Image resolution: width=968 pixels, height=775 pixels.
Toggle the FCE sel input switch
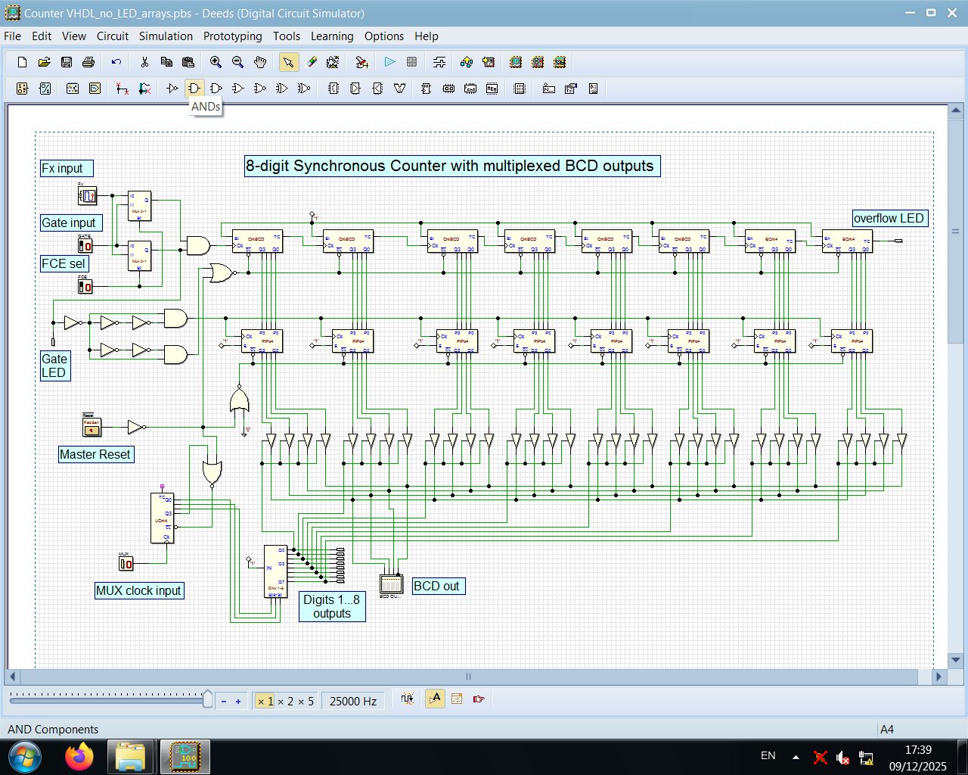tap(85, 286)
